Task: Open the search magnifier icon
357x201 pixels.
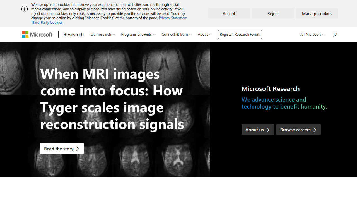Action: tap(335, 35)
